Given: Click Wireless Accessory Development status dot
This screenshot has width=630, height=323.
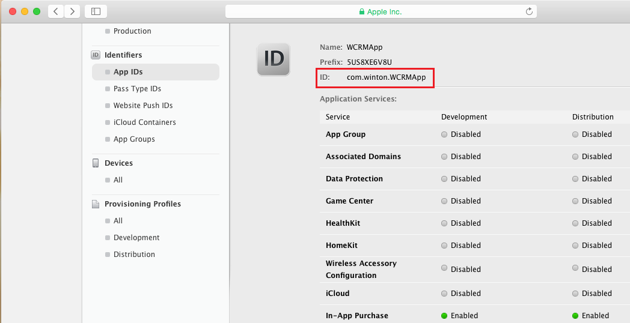Looking at the screenshot, I should [444, 268].
